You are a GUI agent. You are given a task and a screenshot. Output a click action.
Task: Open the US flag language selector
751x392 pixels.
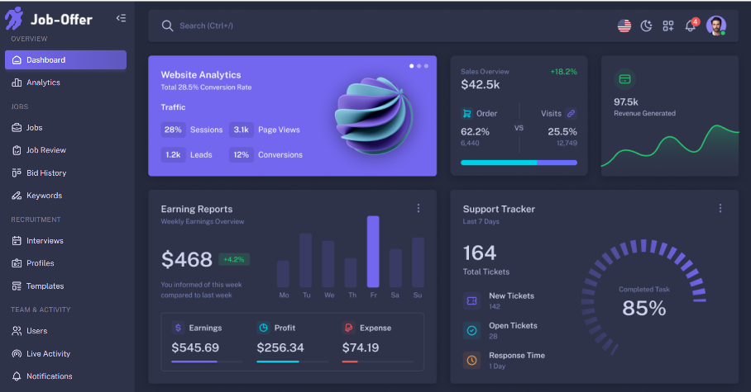624,26
